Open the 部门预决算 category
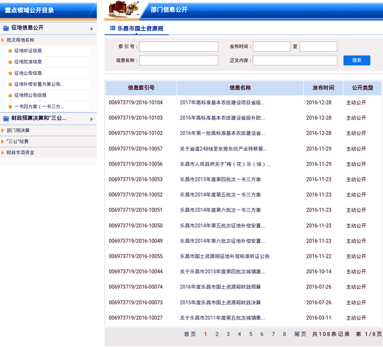 click(x=18, y=130)
